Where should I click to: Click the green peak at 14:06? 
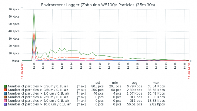[34, 13]
